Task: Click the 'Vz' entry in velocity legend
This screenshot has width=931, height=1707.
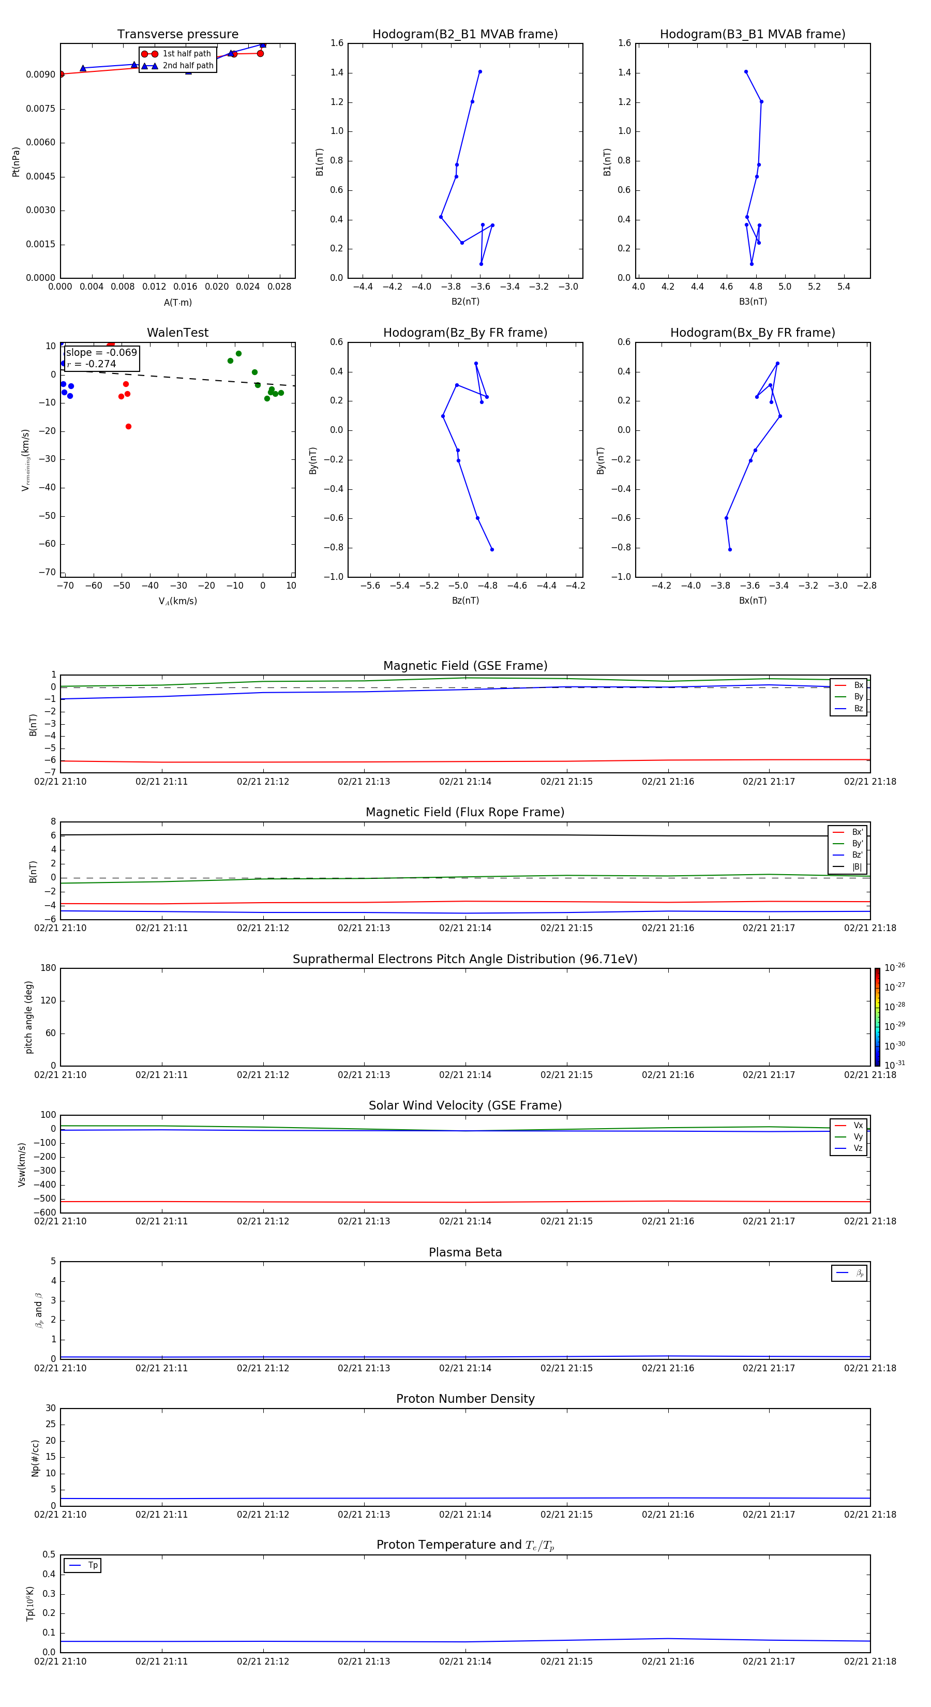Action: [849, 1148]
